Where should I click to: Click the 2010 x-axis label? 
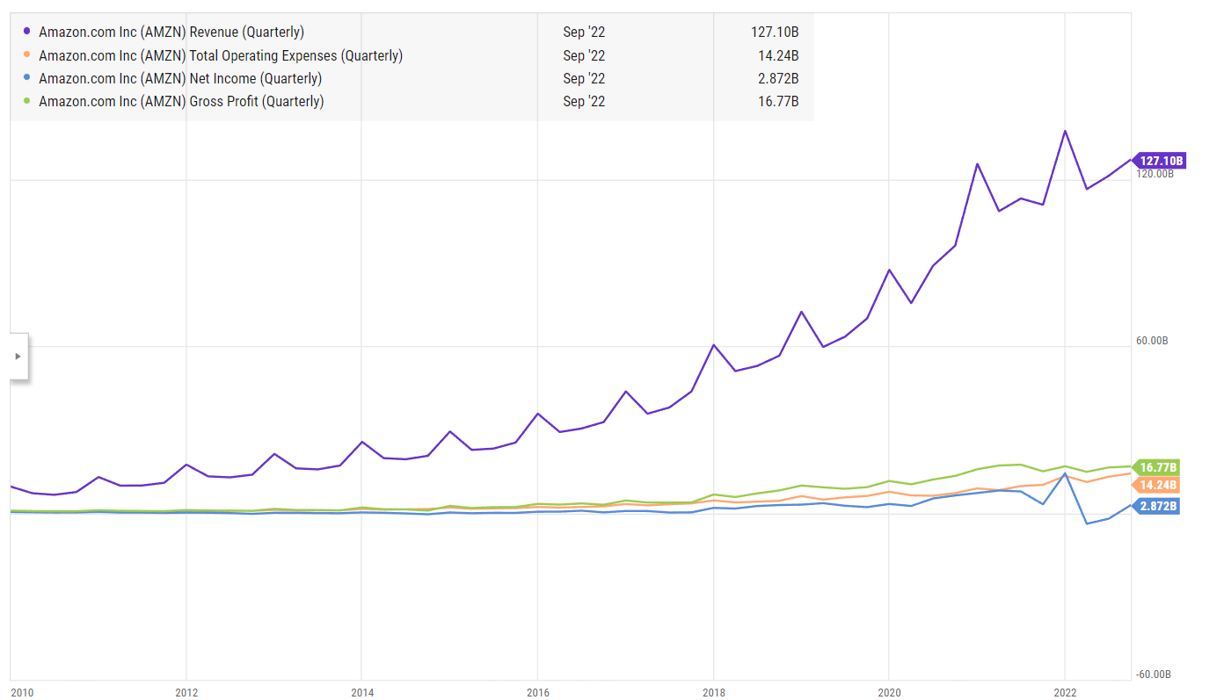click(22, 692)
